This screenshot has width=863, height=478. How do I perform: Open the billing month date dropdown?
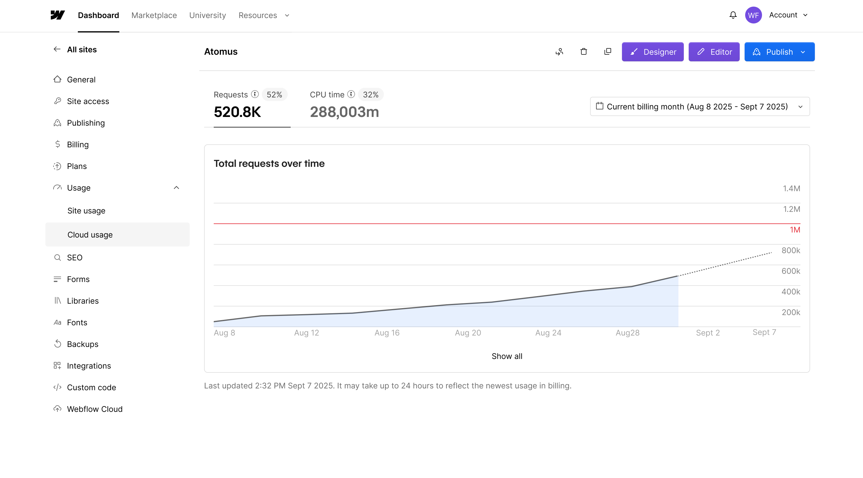(699, 106)
